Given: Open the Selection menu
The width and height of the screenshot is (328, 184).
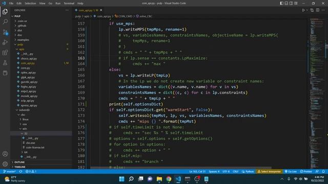Looking at the screenshot, I should click(x=30, y=4).
